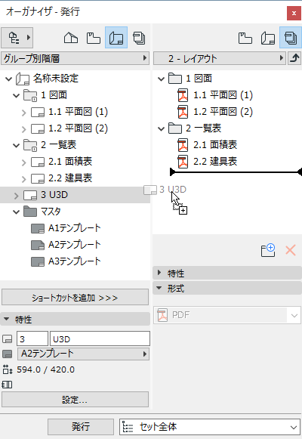302x439 pixels.
Task: Collapse 名称未設定 layout book root
Action: pos(8,79)
